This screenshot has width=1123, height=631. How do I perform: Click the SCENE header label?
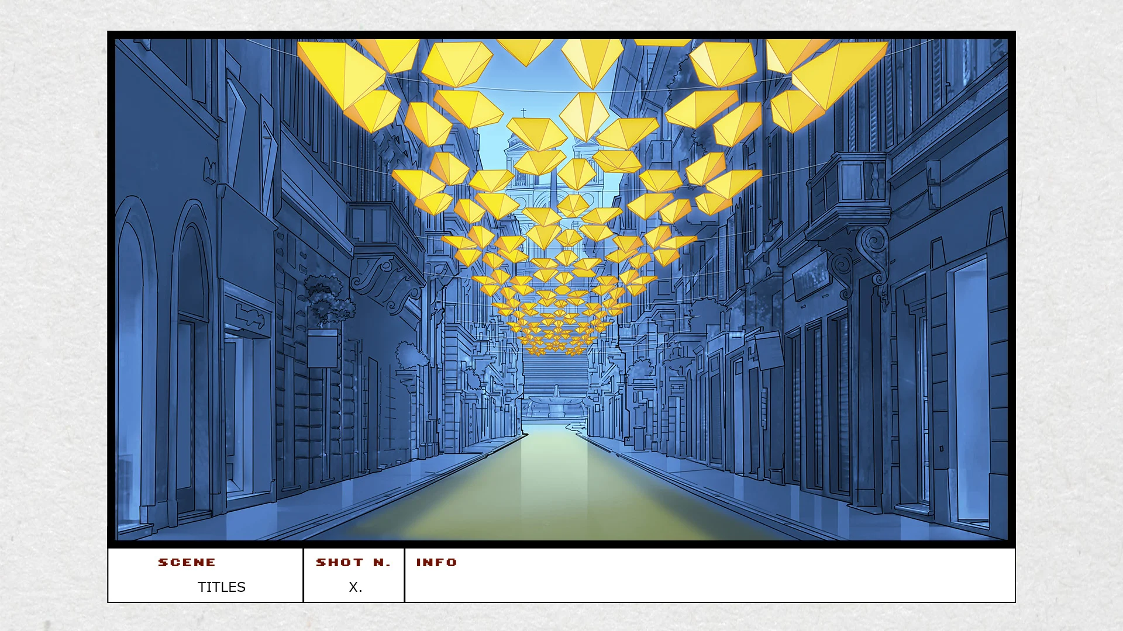[187, 562]
